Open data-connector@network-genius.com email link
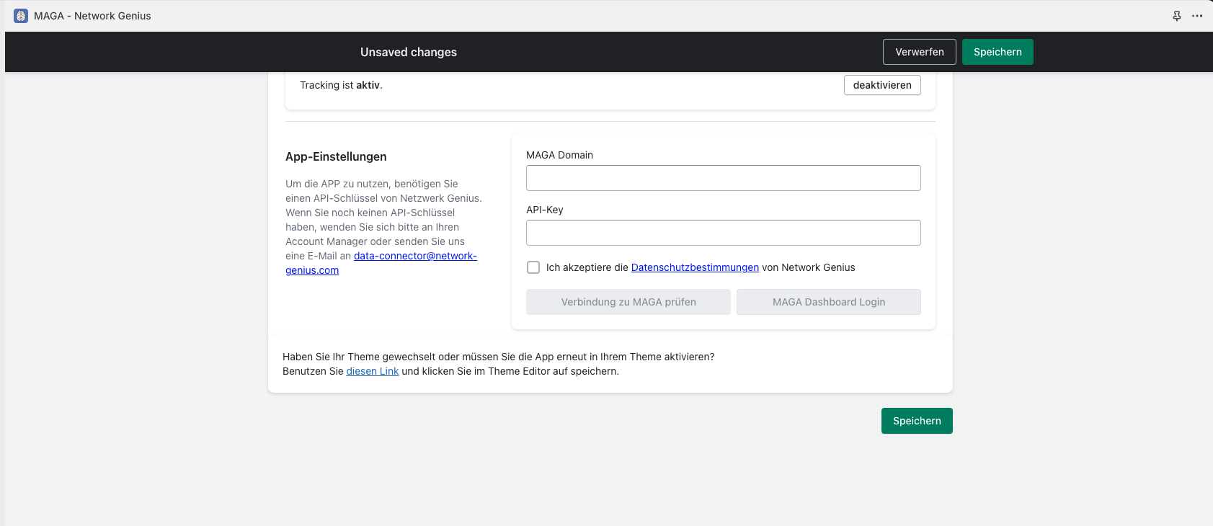Screen dimensions: 1213x526 point(415,256)
